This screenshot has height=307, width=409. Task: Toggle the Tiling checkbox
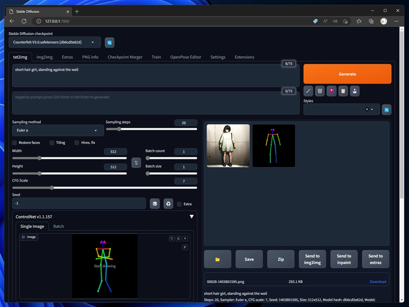point(52,143)
